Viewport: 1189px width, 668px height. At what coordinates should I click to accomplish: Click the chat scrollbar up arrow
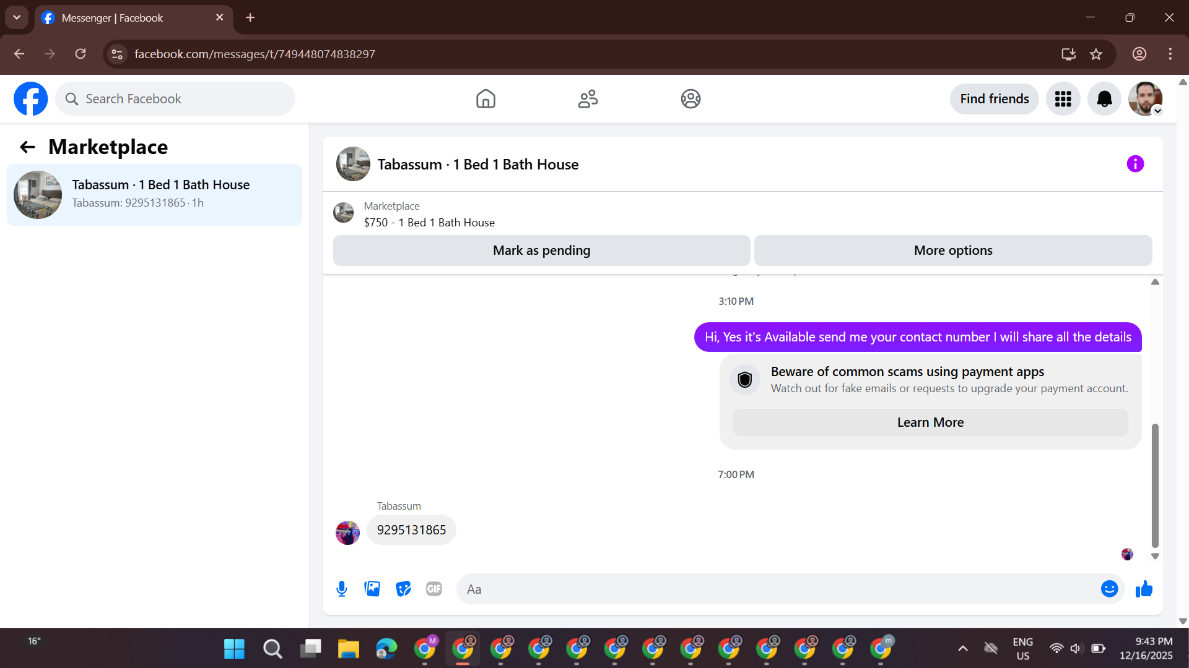pos(1155,282)
